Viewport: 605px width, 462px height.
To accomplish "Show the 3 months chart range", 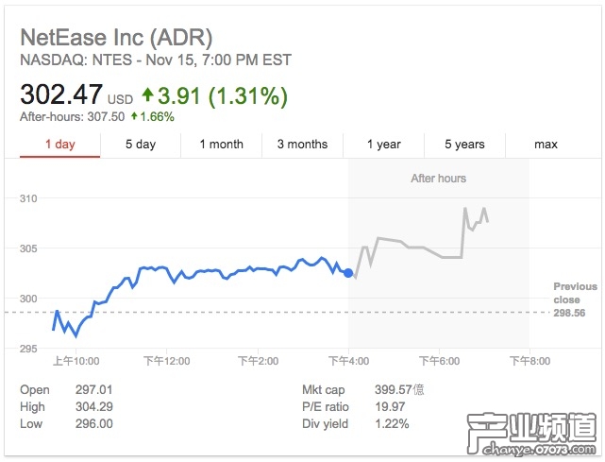I will point(302,145).
